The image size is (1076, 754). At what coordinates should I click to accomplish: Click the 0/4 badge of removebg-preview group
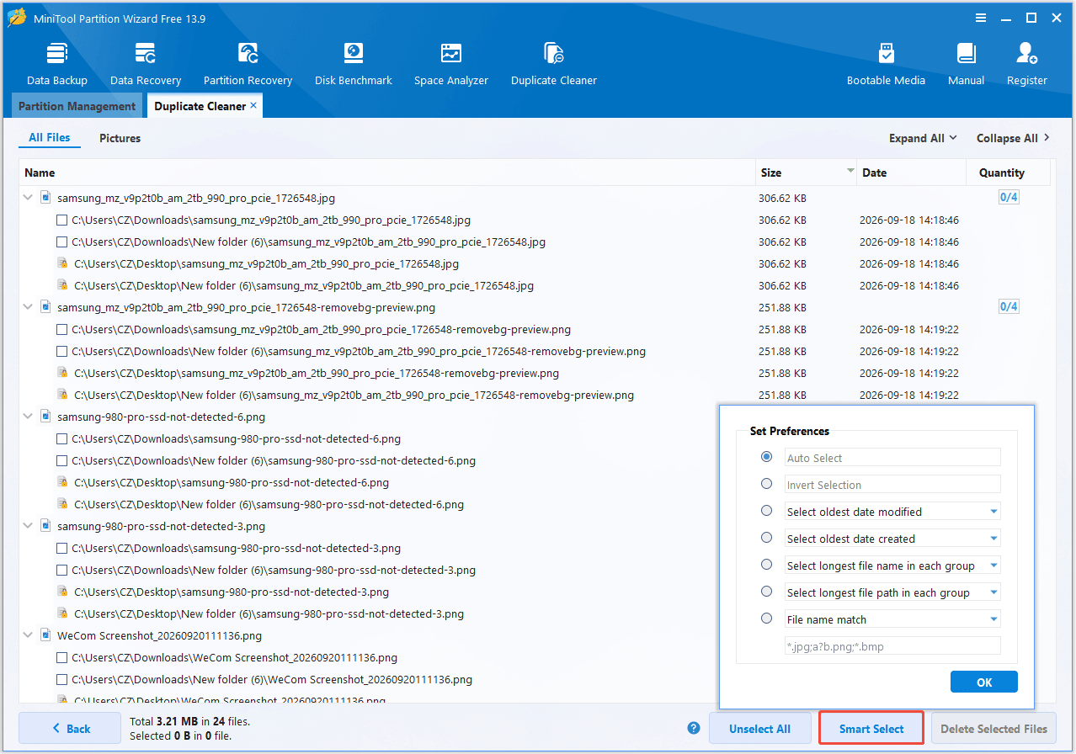[1009, 306]
